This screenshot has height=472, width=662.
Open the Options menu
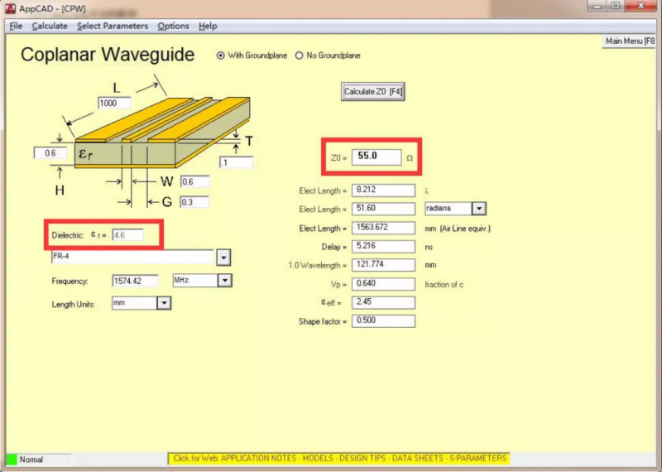click(174, 26)
